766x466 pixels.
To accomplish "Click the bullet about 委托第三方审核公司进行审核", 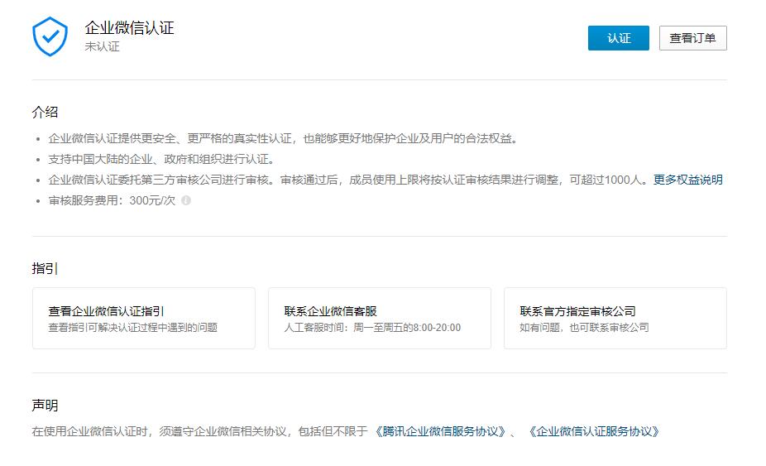I will click(x=350, y=180).
